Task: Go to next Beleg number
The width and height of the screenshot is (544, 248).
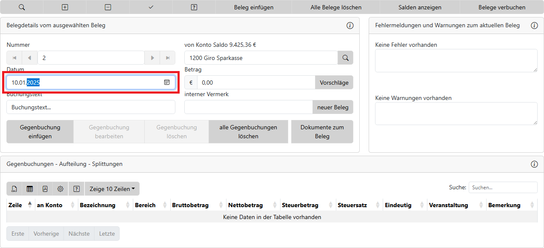Action: (x=152, y=58)
